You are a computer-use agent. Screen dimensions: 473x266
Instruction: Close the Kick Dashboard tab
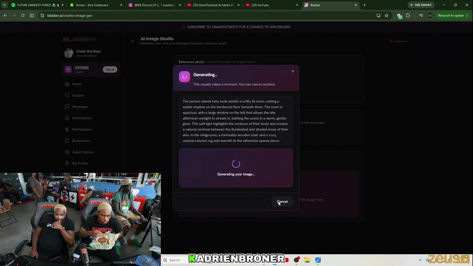[x=121, y=5]
